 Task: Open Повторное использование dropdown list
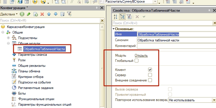point(214,100)
